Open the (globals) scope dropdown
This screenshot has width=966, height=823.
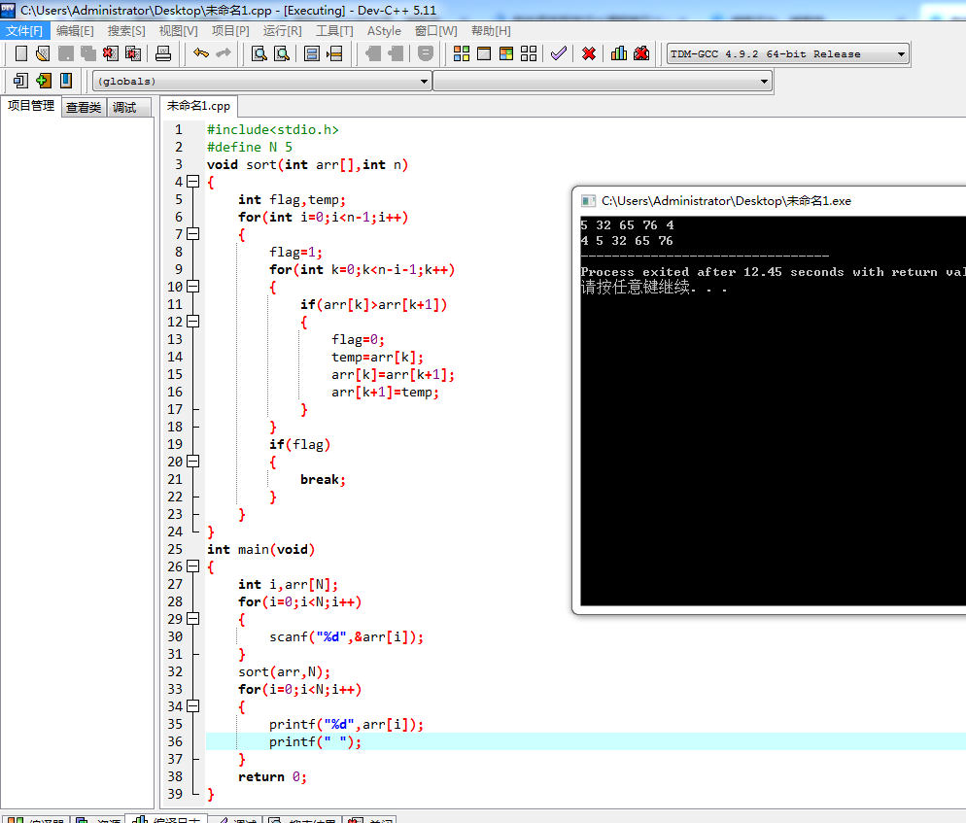coord(261,81)
